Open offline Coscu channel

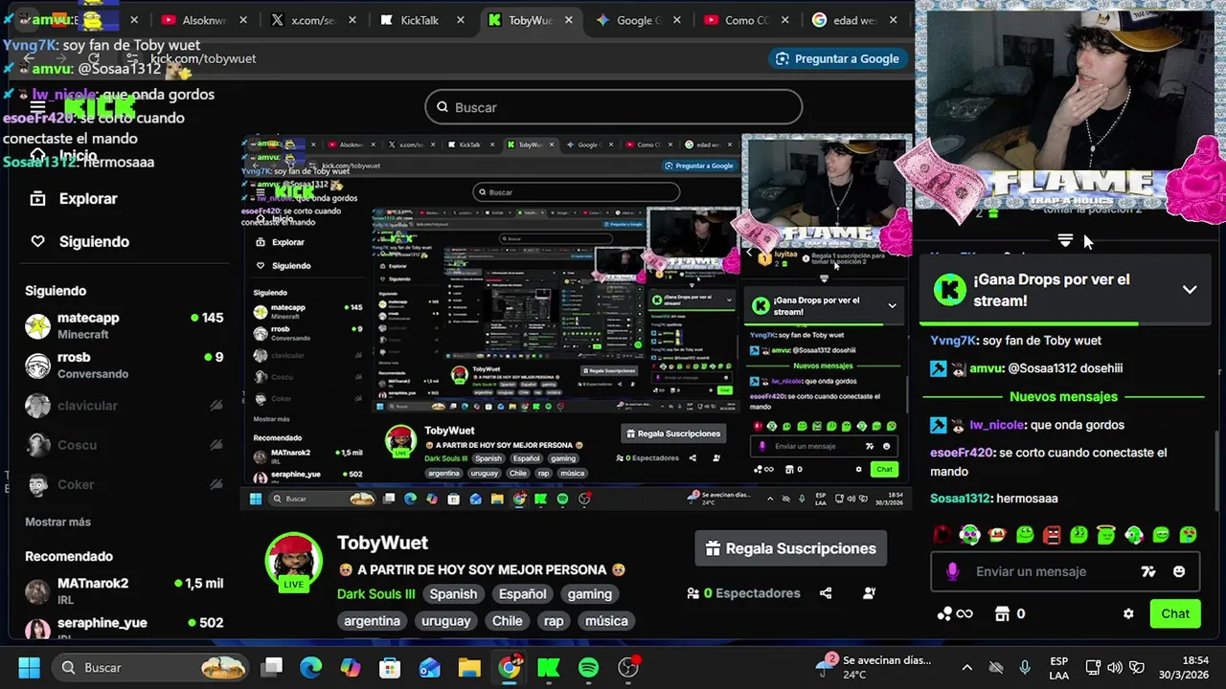click(x=125, y=445)
